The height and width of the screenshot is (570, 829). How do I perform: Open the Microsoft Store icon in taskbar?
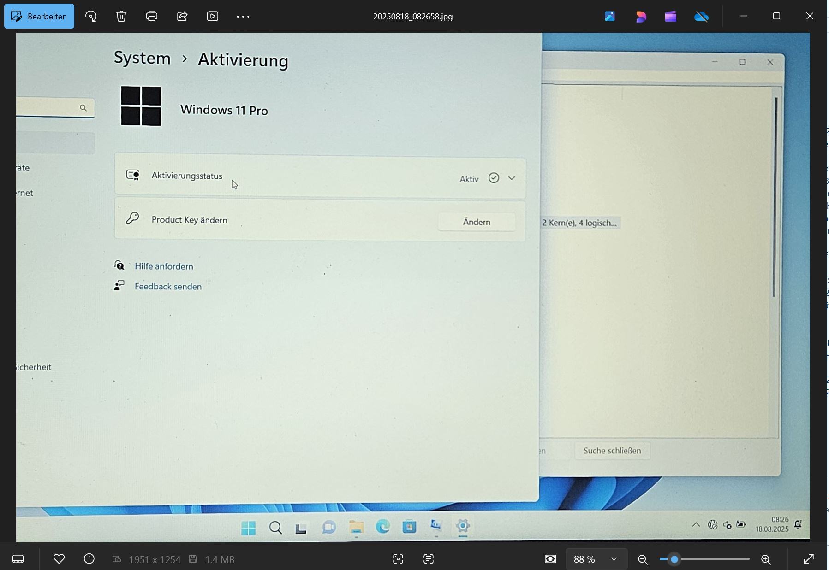(409, 526)
